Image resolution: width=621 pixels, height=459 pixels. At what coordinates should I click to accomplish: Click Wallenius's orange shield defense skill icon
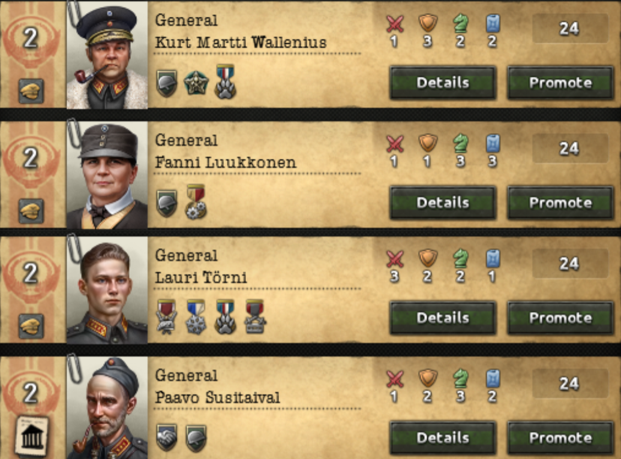coord(428,23)
